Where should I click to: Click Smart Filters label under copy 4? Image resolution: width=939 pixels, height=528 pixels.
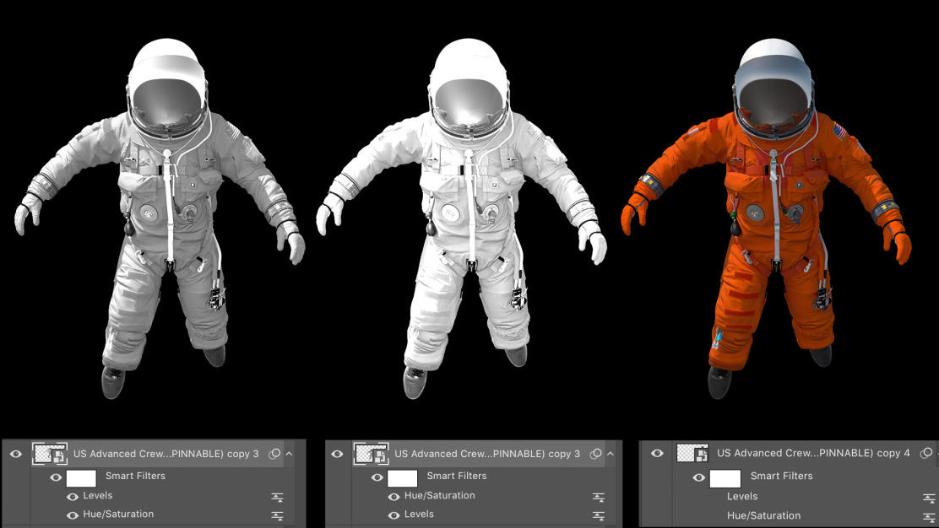coord(781,477)
